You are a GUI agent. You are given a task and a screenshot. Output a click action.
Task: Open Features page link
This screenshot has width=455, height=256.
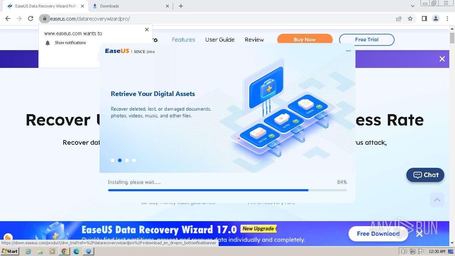[183, 40]
